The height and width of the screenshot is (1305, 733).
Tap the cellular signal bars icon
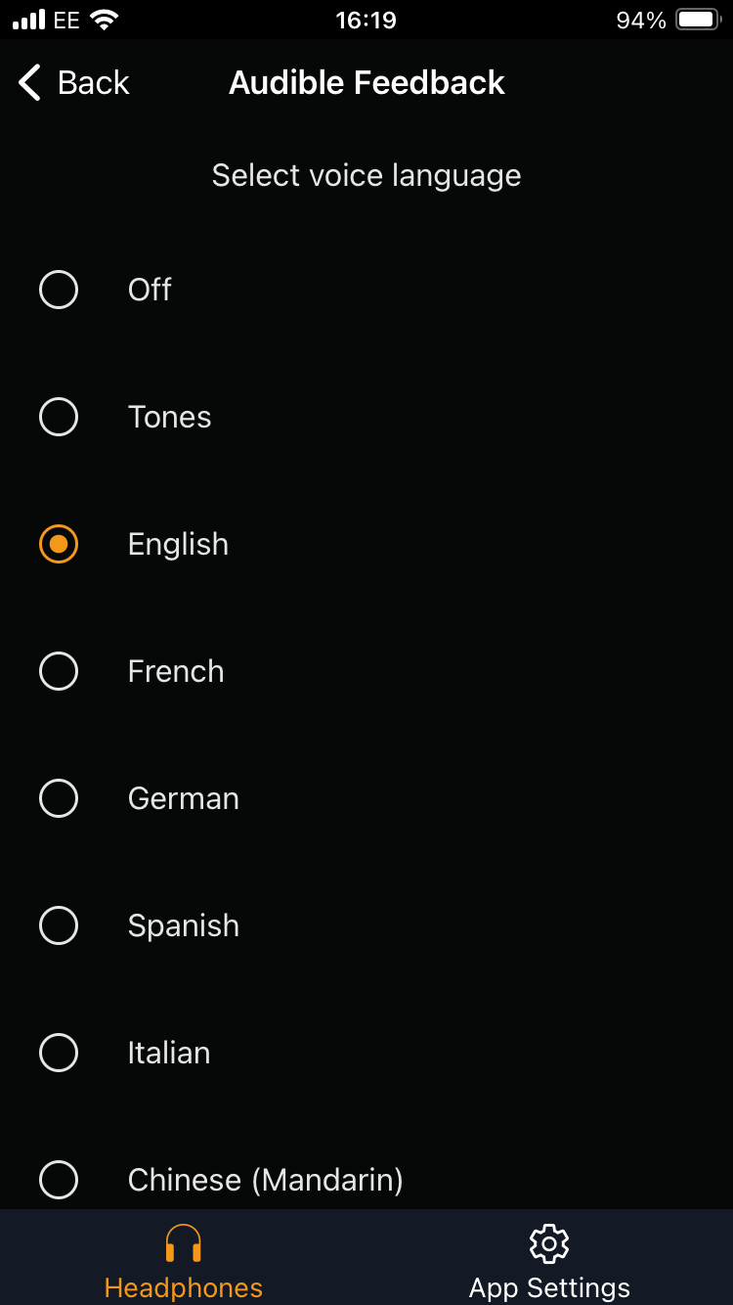tap(29, 21)
